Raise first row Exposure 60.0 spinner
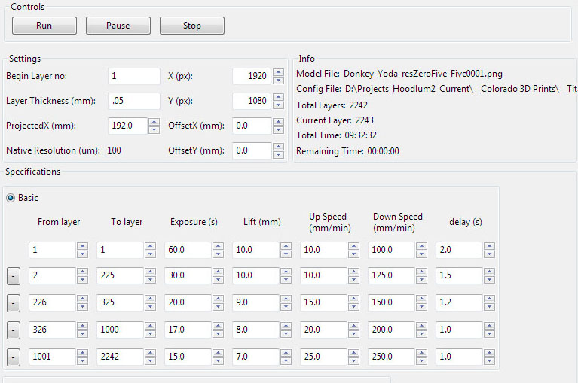578x383 pixels. click(218, 246)
